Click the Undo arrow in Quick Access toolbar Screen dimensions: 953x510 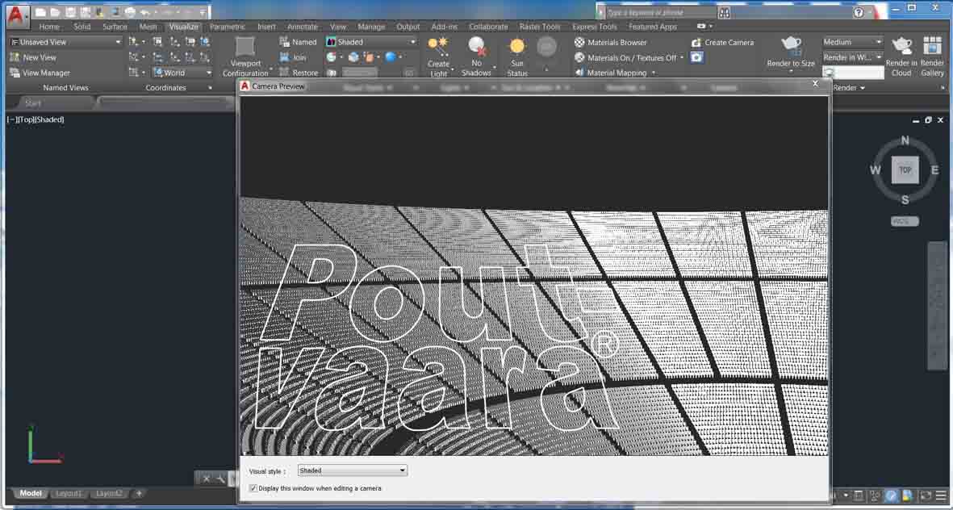[145, 12]
